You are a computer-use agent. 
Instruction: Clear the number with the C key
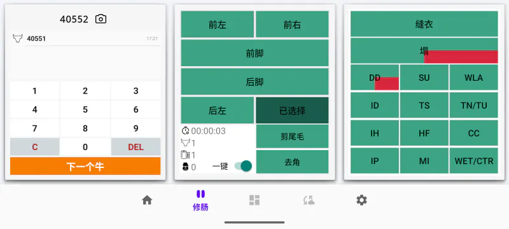(35, 147)
